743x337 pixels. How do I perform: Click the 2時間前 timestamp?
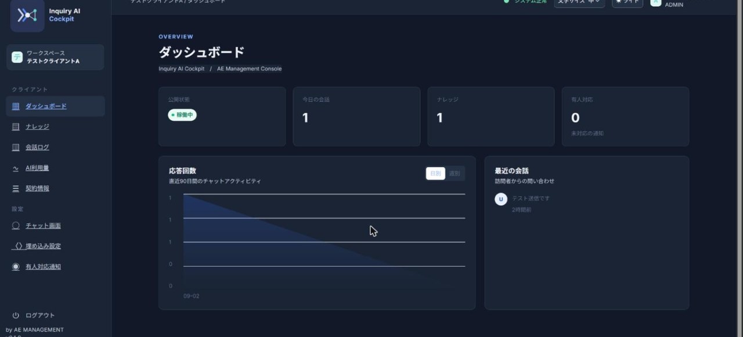click(521, 210)
